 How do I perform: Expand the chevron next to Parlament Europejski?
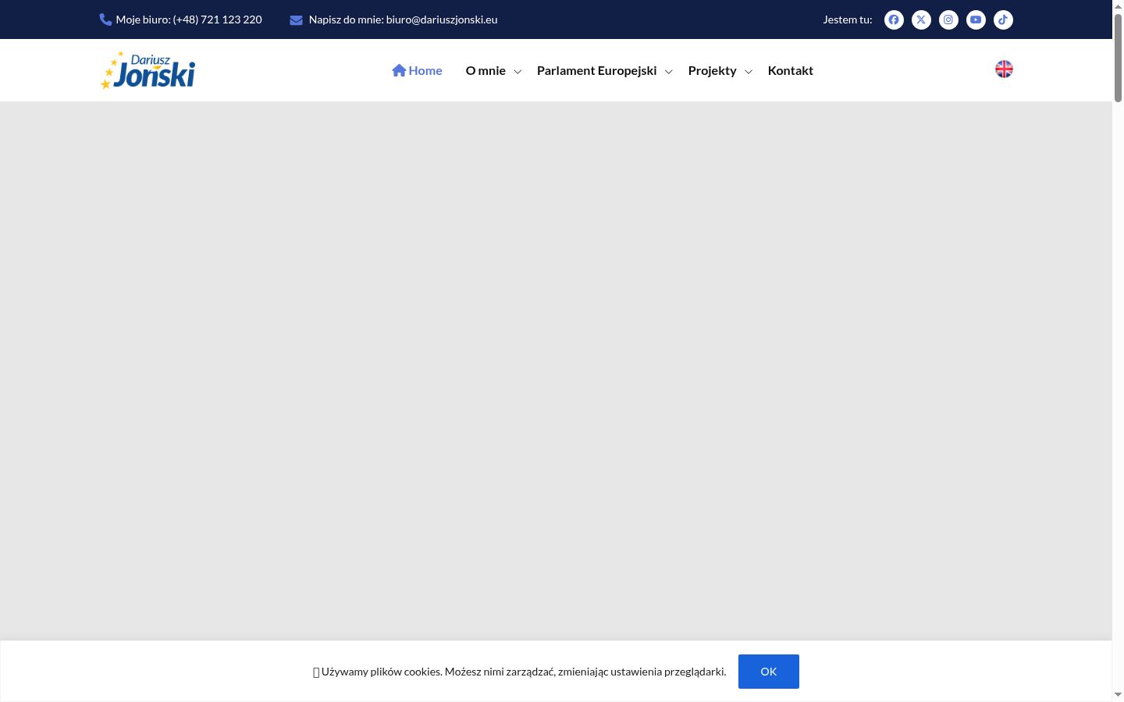coord(668,72)
